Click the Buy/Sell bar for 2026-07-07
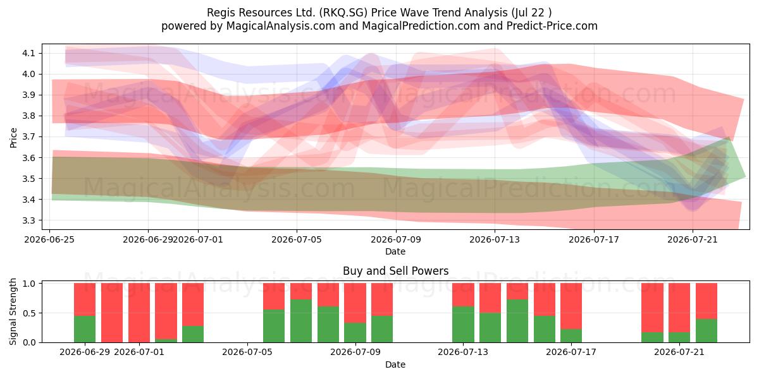This screenshot has width=759, height=379. 301,313
